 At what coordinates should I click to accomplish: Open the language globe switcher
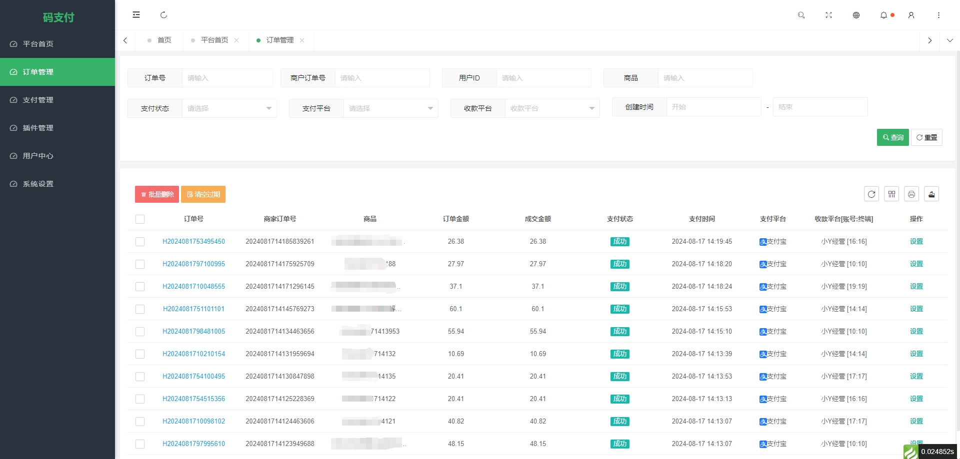tap(856, 15)
